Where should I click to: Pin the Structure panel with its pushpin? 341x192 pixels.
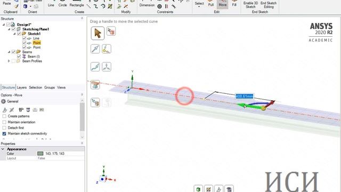(82, 19)
